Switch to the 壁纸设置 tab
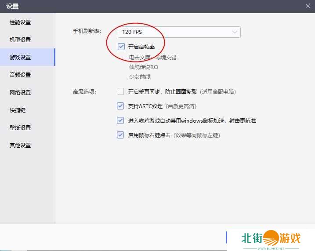 pos(20,128)
